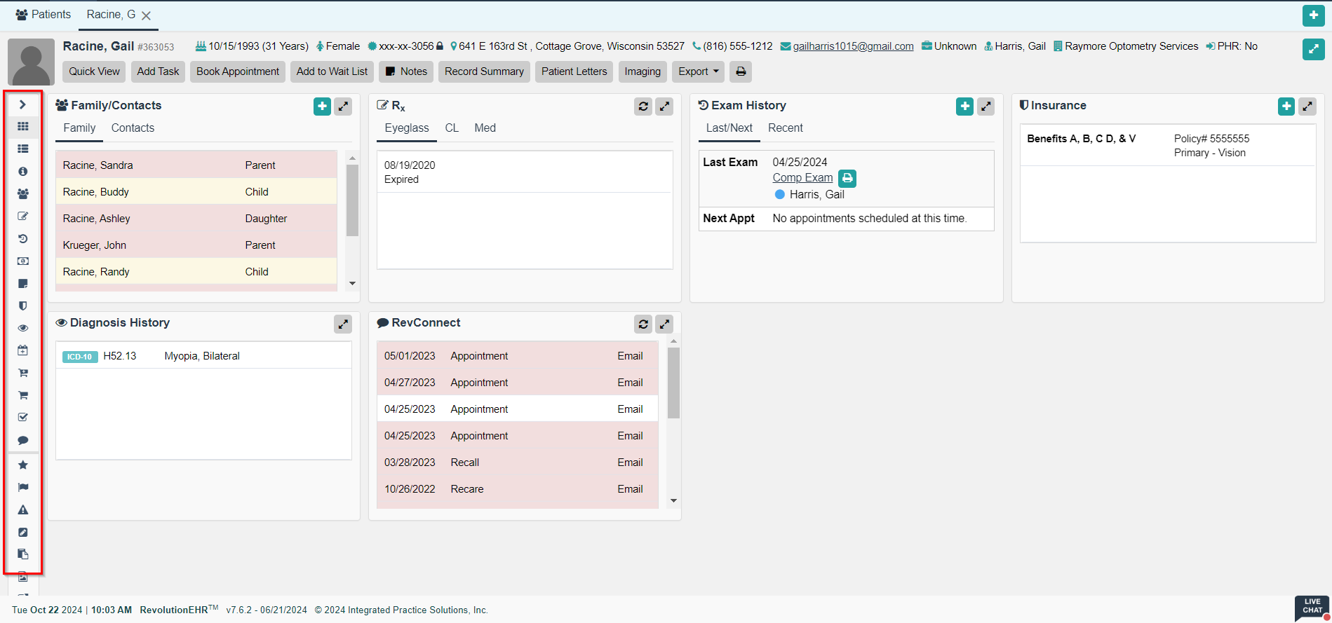The width and height of the screenshot is (1332, 623).
Task: Click the plus icon in Insurance panel
Action: point(1286,107)
